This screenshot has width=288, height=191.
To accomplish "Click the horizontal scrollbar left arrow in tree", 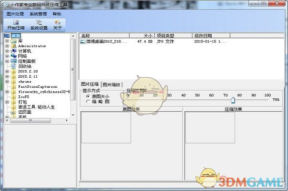I will [x=7, y=120].
